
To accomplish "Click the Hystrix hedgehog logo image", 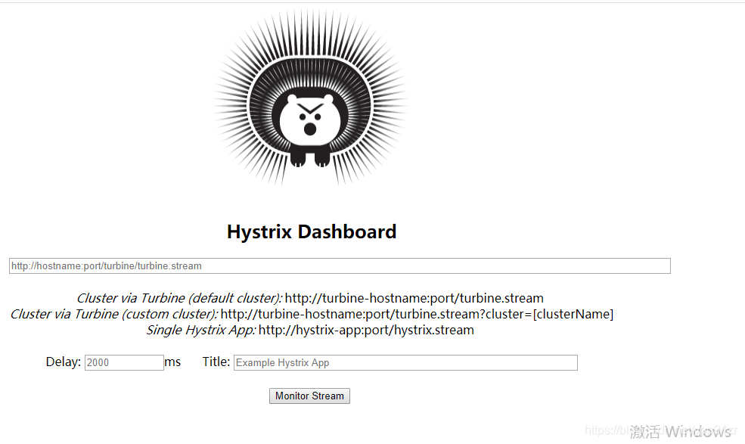I will (311, 98).
